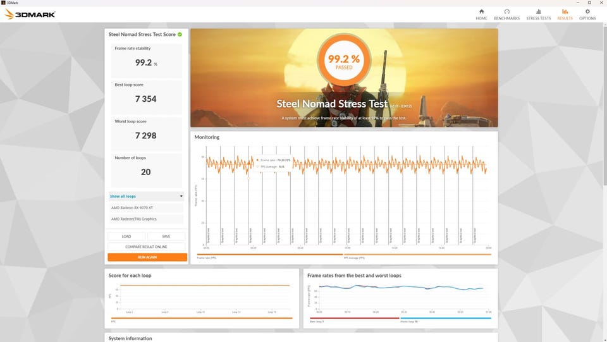Select the AMD Radeon RX 9070 XT entry
607x342 pixels.
click(146, 208)
